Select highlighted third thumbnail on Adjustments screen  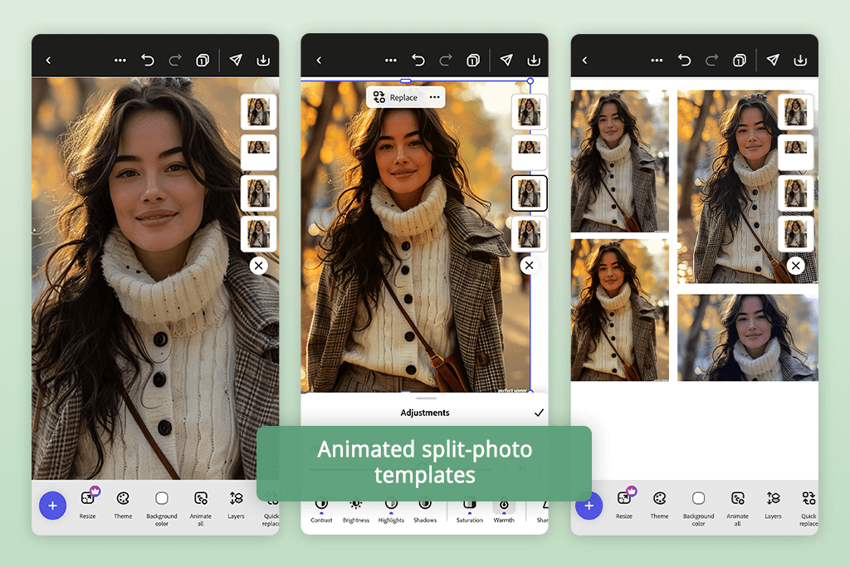pos(529,193)
